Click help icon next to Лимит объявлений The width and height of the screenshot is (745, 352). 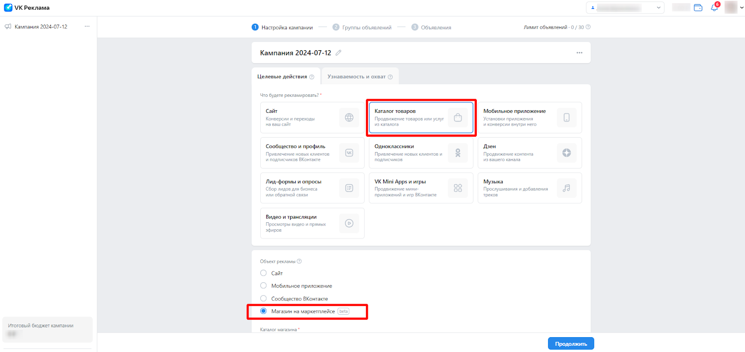point(588,27)
